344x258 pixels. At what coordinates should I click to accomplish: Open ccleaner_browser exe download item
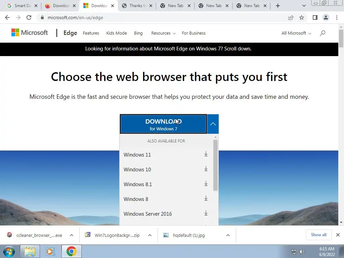(x=35, y=235)
